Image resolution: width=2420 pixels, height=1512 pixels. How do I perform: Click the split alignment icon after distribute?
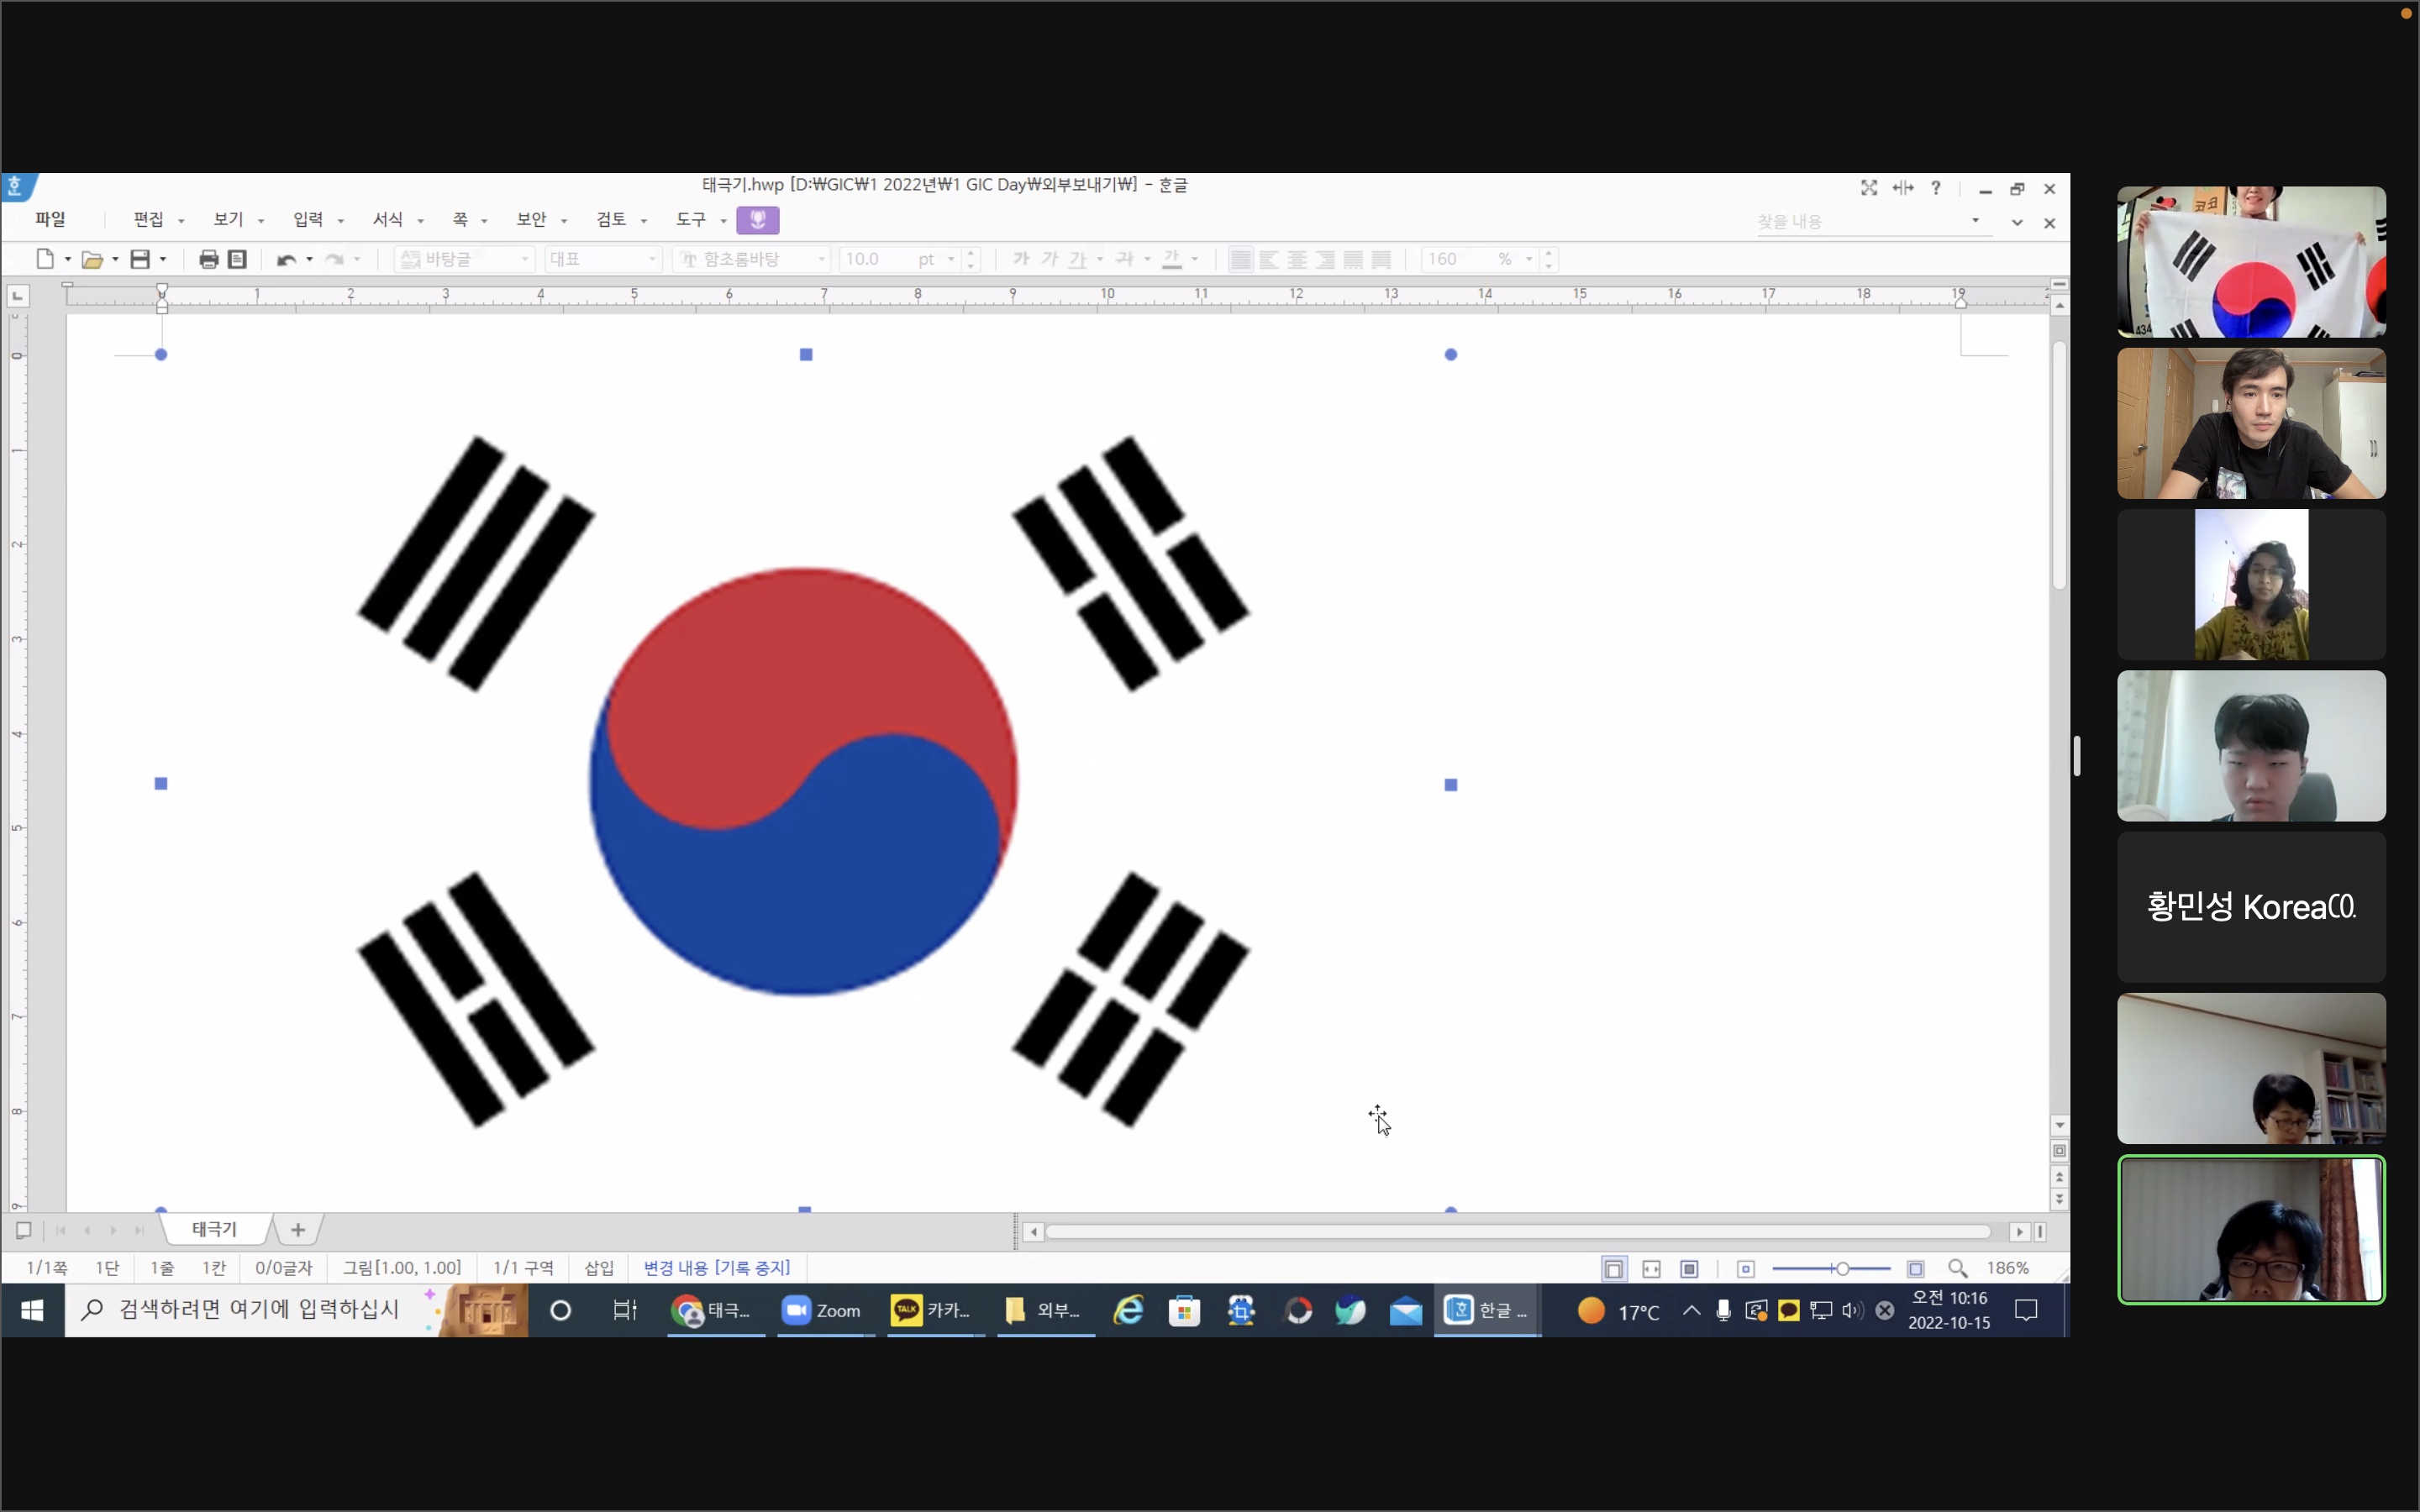pos(1381,260)
